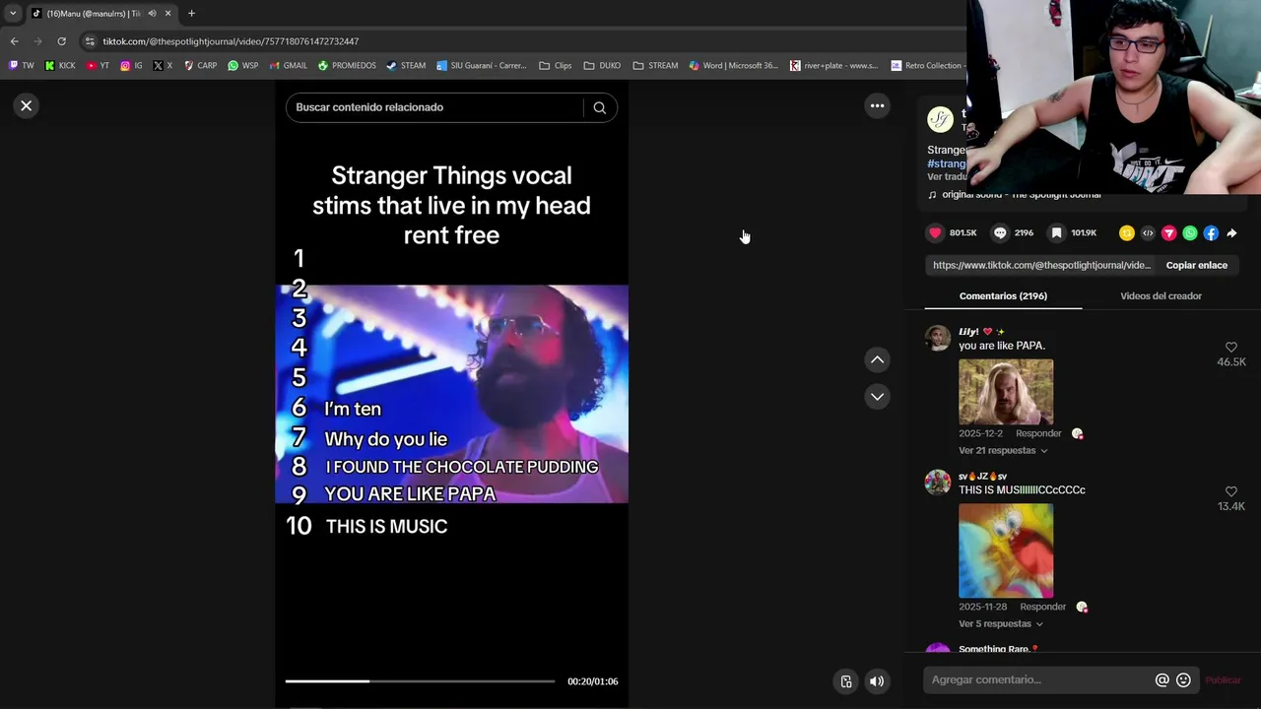
Task: Share the video to Facebook
Action: pyautogui.click(x=1211, y=233)
